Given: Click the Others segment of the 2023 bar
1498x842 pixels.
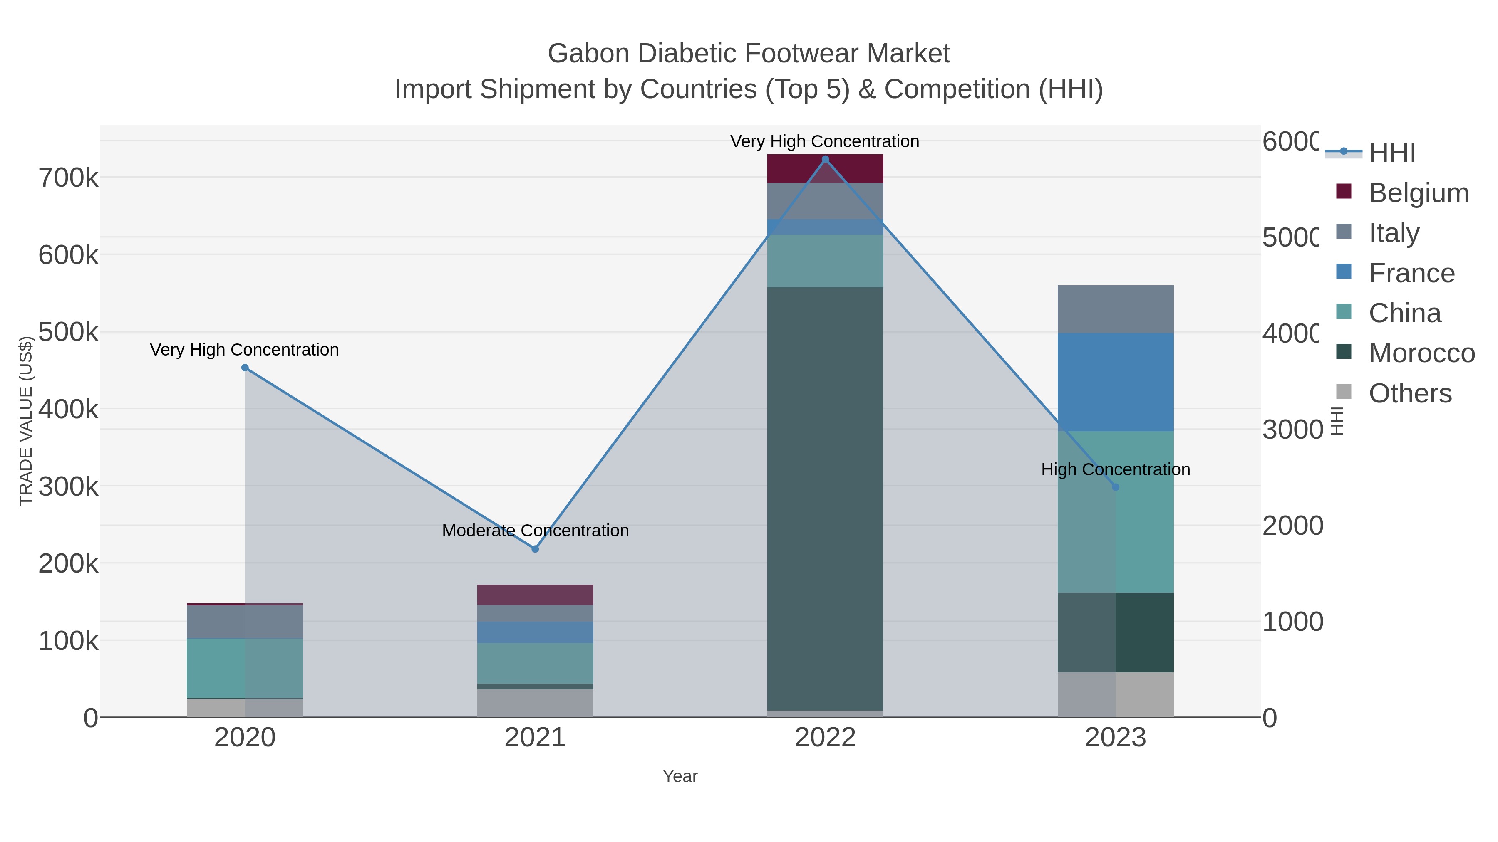Looking at the screenshot, I should [1115, 695].
